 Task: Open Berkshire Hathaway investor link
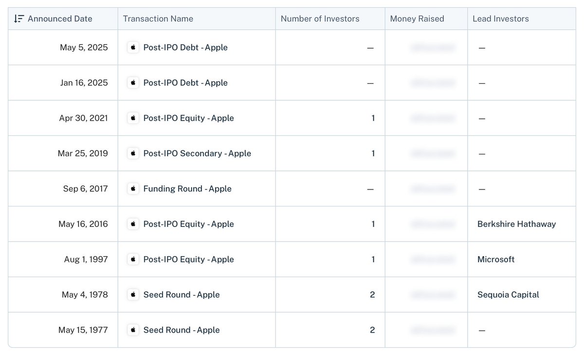(516, 224)
